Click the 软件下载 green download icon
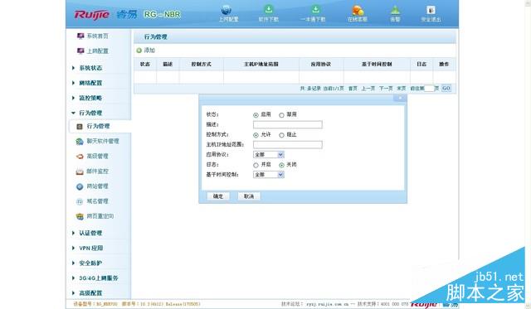The image size is (531, 309). coord(269,9)
